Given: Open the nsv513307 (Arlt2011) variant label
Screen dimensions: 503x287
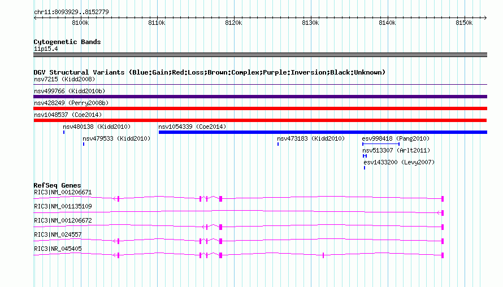Looking at the screenshot, I should click(396, 150).
